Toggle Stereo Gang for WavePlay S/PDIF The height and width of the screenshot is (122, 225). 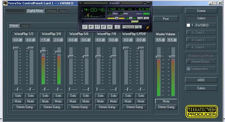coord(134,107)
